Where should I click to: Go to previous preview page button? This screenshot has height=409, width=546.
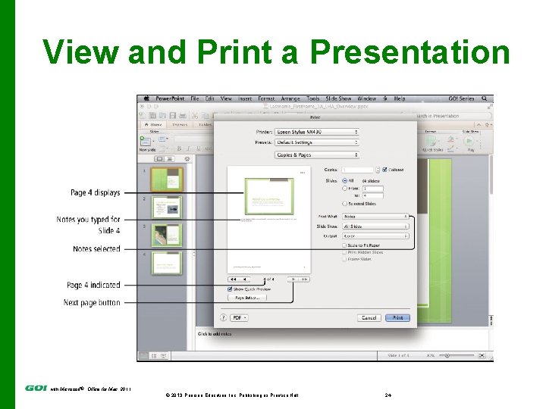click(x=244, y=279)
